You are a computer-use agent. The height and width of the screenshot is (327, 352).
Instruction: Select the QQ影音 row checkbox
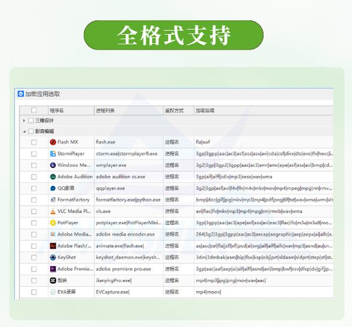point(34,188)
